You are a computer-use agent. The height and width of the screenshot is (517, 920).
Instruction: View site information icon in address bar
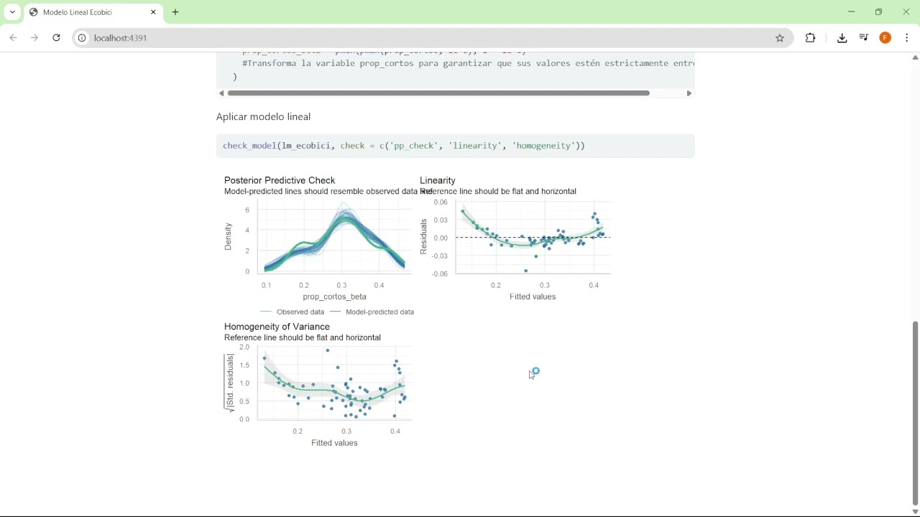click(x=83, y=38)
